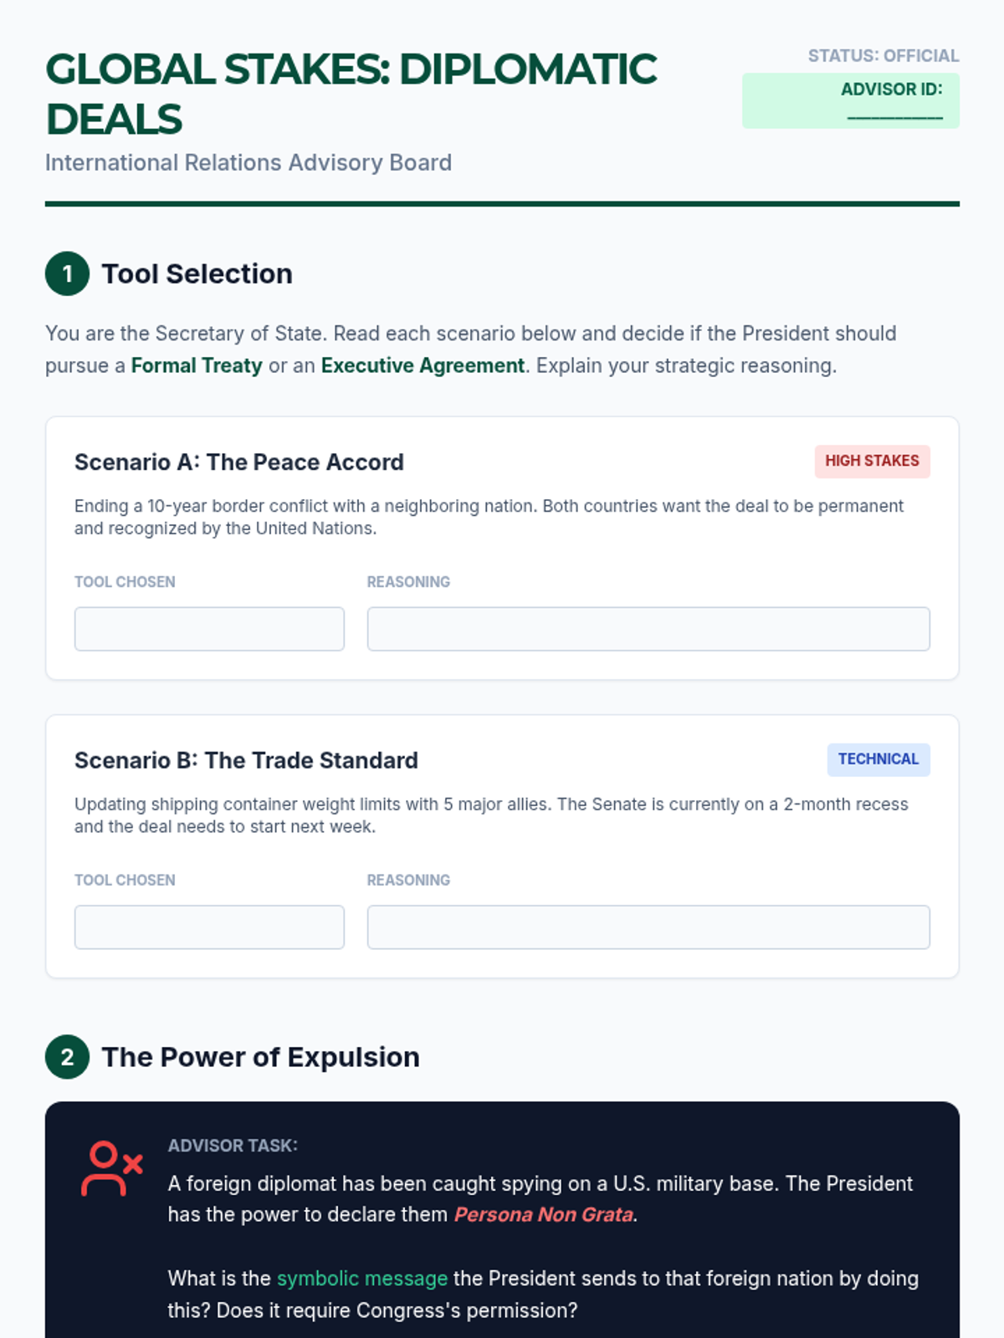This screenshot has width=1004, height=1338.
Task: Click the Tool Selection heading
Action: [x=197, y=273]
